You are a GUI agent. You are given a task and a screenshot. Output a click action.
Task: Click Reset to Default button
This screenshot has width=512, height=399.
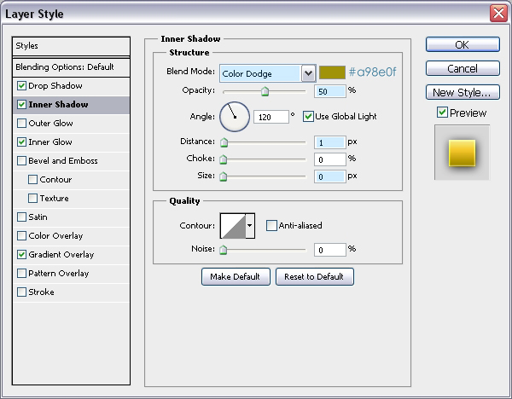[314, 276]
